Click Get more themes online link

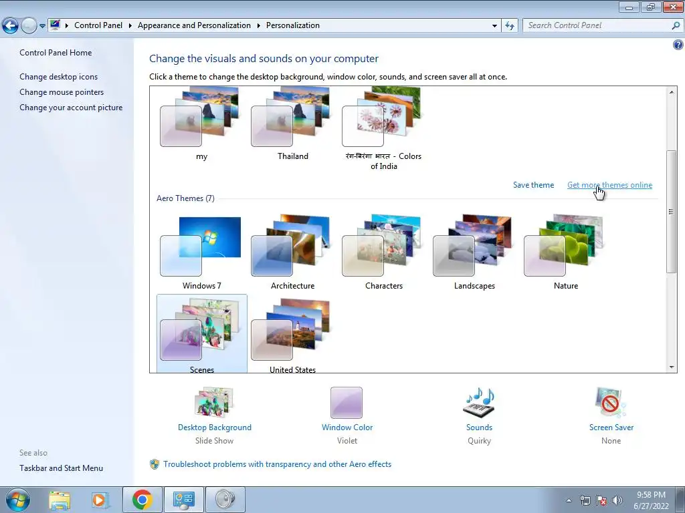609,185
